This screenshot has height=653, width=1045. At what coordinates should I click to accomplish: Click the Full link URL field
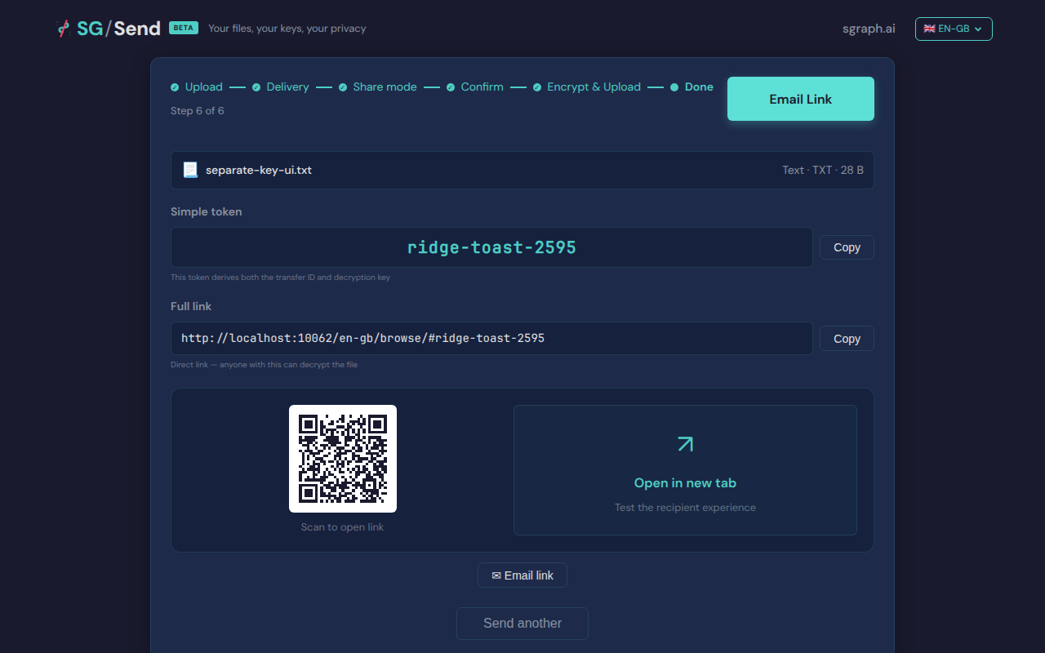coord(491,338)
